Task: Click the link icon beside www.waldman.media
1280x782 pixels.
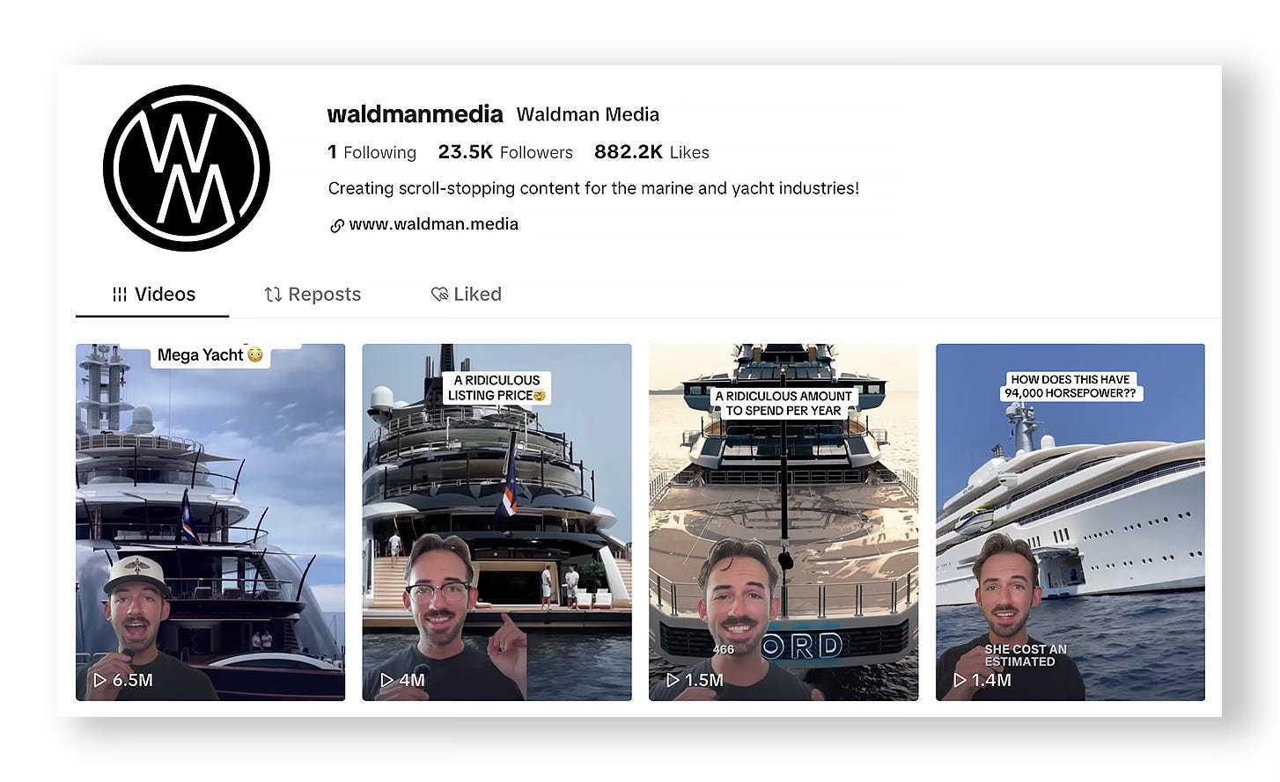Action: (x=336, y=226)
